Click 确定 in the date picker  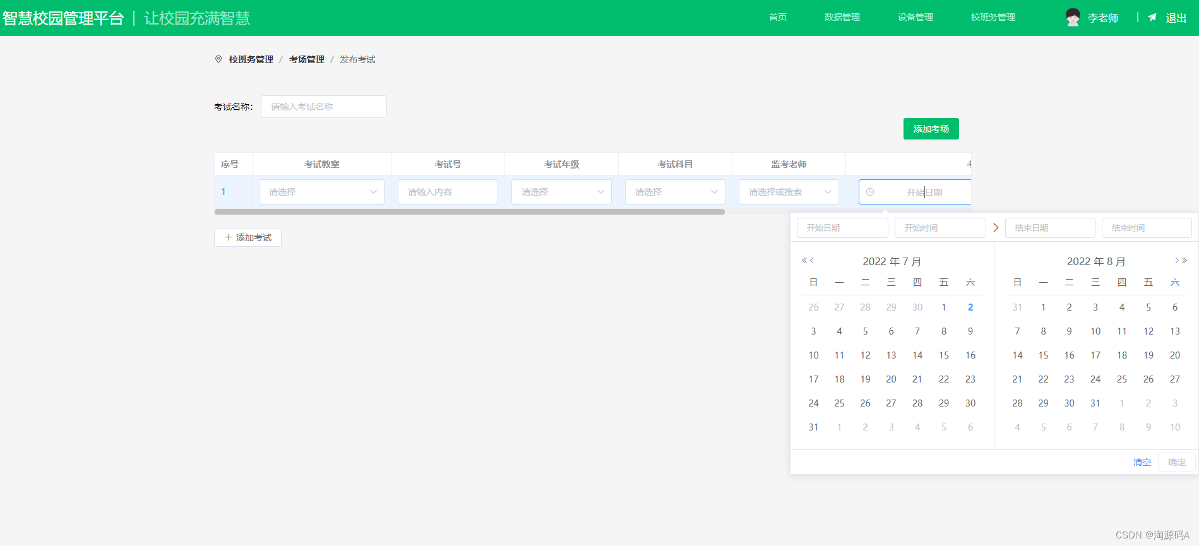tap(1177, 462)
